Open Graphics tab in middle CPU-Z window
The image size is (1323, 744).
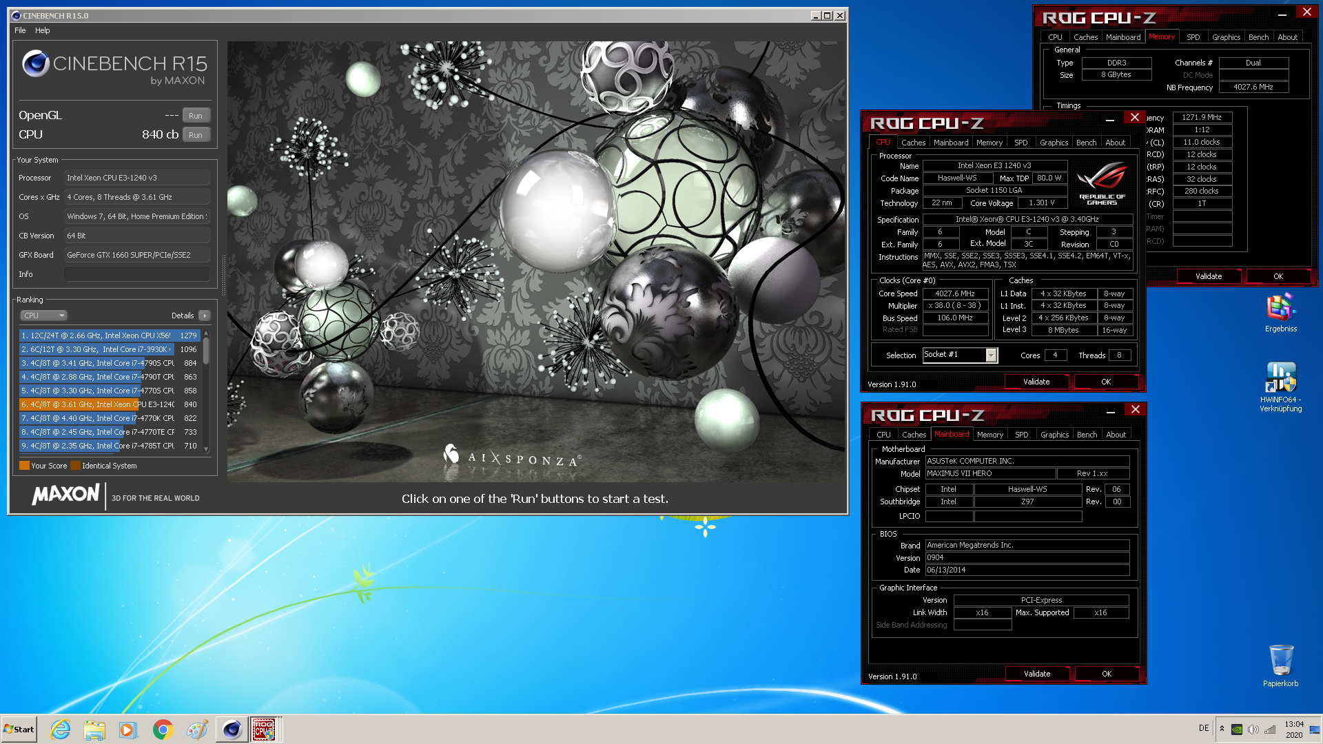click(x=1054, y=143)
